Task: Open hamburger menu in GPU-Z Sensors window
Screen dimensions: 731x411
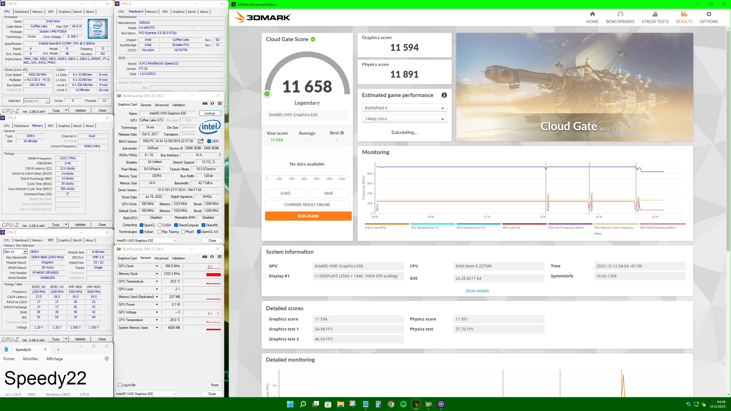Action: point(219,257)
